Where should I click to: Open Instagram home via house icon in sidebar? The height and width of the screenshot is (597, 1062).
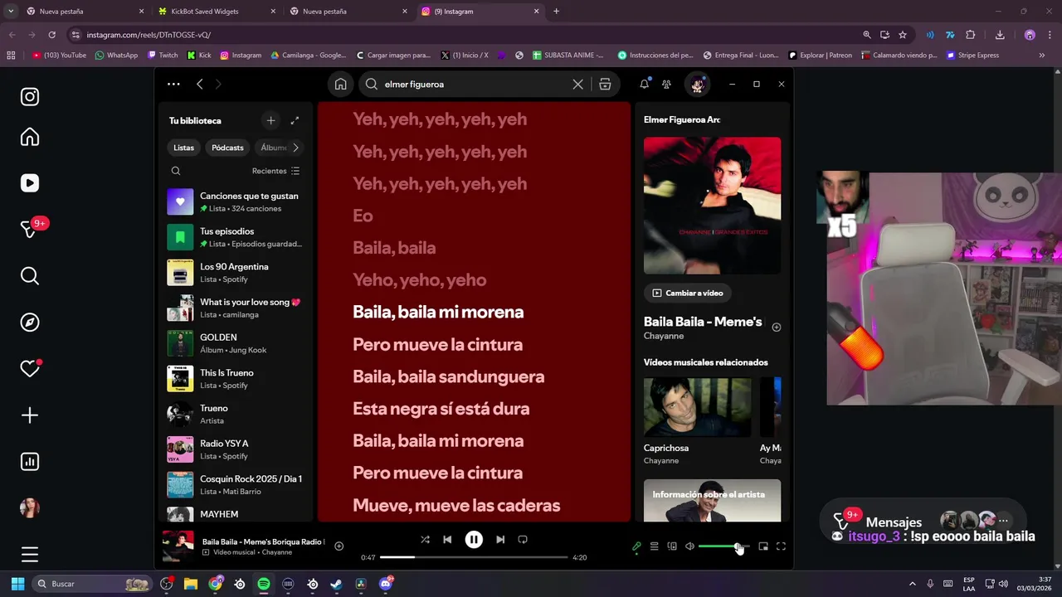[30, 137]
